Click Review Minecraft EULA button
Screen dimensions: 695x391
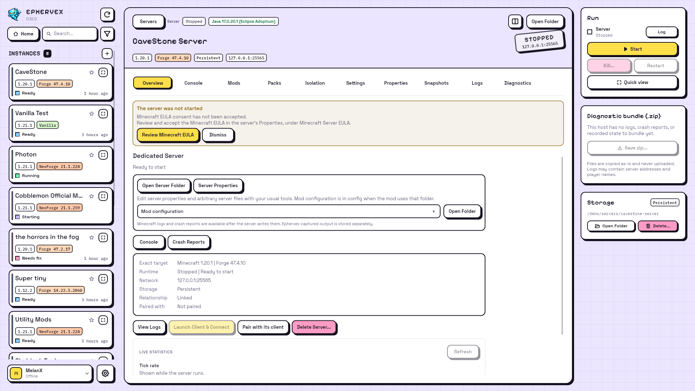coord(168,135)
